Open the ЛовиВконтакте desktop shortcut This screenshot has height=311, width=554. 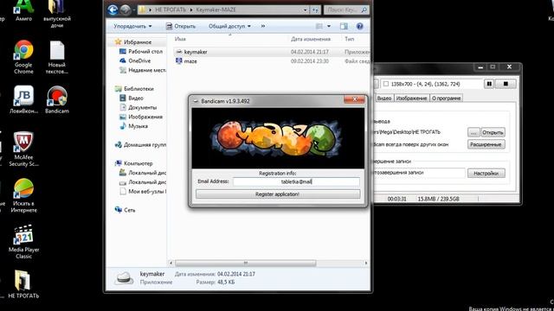[23, 99]
